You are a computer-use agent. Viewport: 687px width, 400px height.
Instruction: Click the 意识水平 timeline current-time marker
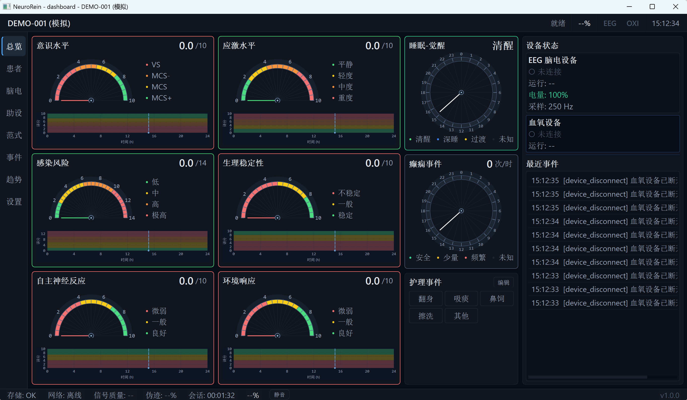(149, 123)
